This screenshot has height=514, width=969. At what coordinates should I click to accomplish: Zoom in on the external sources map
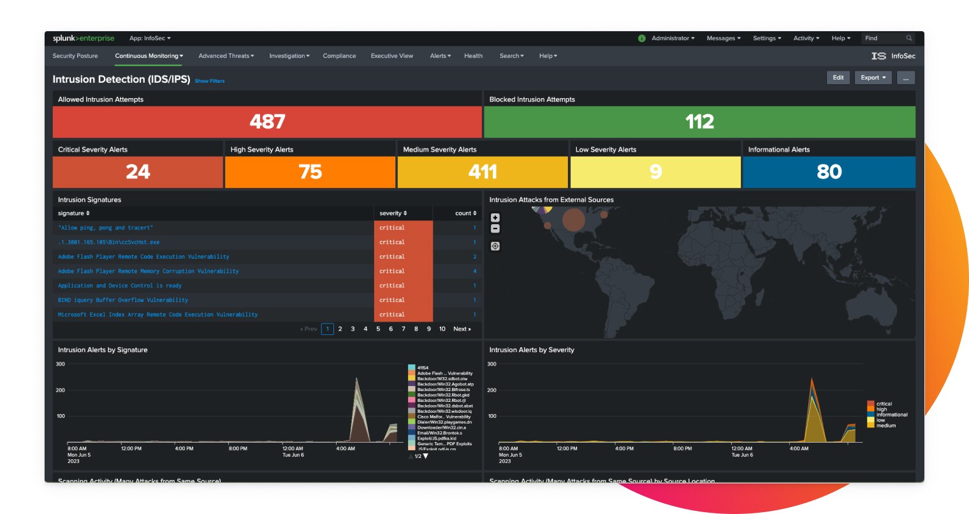(x=495, y=217)
